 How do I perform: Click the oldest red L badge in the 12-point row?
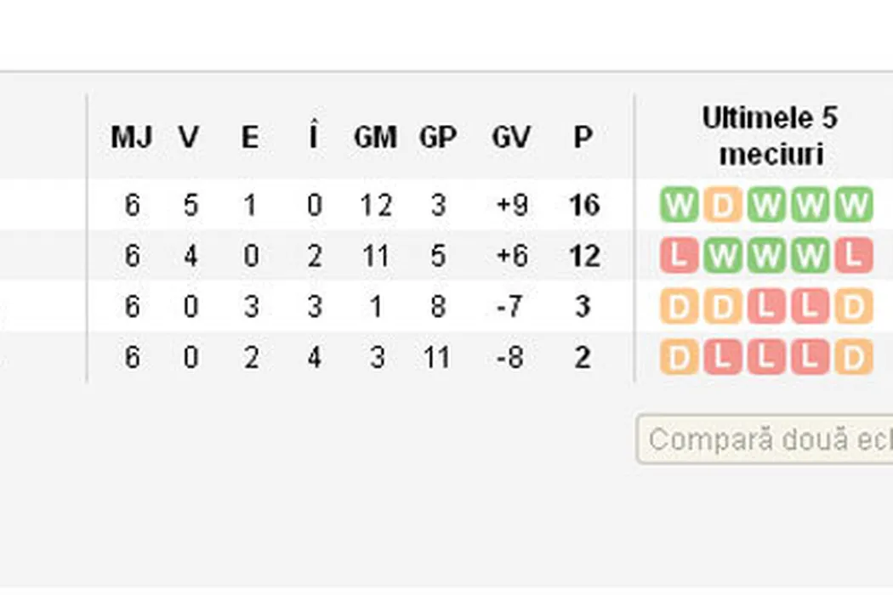click(679, 256)
